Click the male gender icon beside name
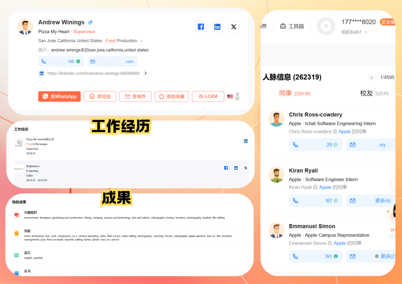The image size is (402, 284). coord(90,23)
